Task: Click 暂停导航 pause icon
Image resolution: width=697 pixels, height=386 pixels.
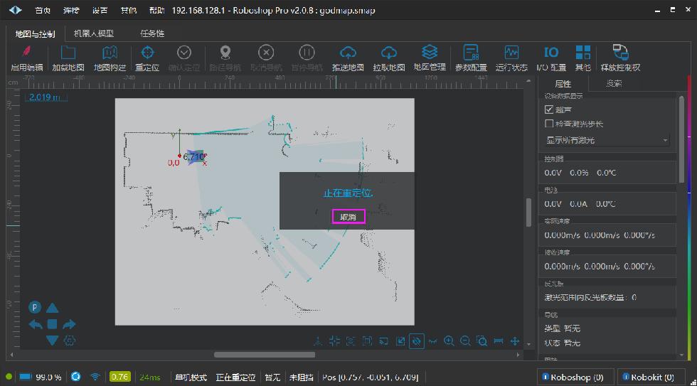Action: pos(307,53)
